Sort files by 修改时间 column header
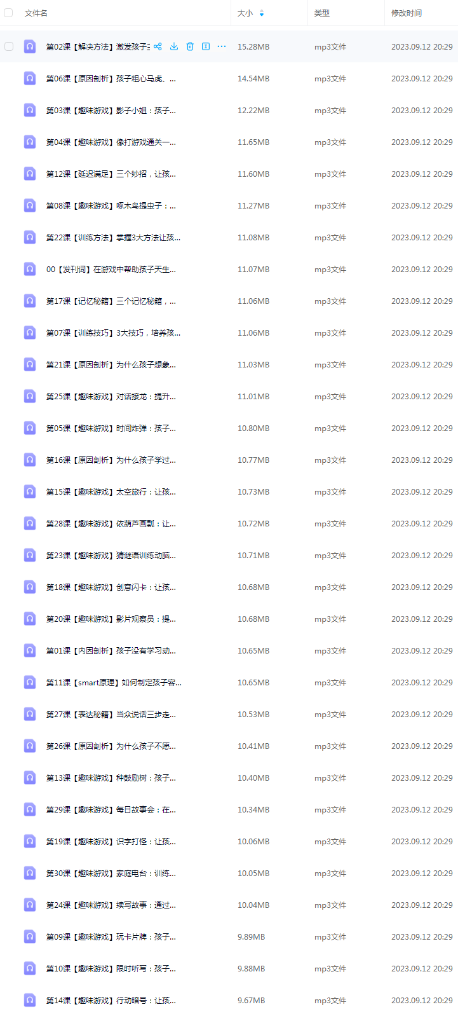The image size is (458, 1035). pyautogui.click(x=407, y=13)
